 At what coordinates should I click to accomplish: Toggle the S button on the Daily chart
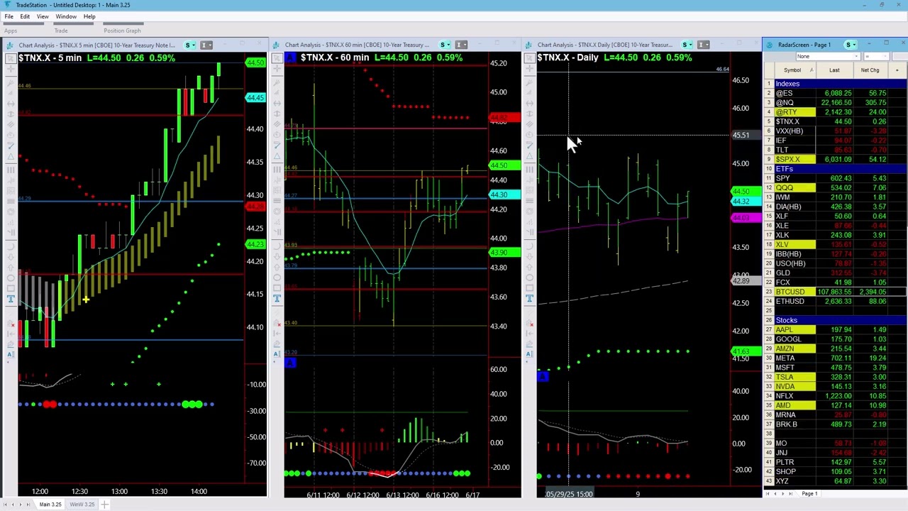[685, 45]
